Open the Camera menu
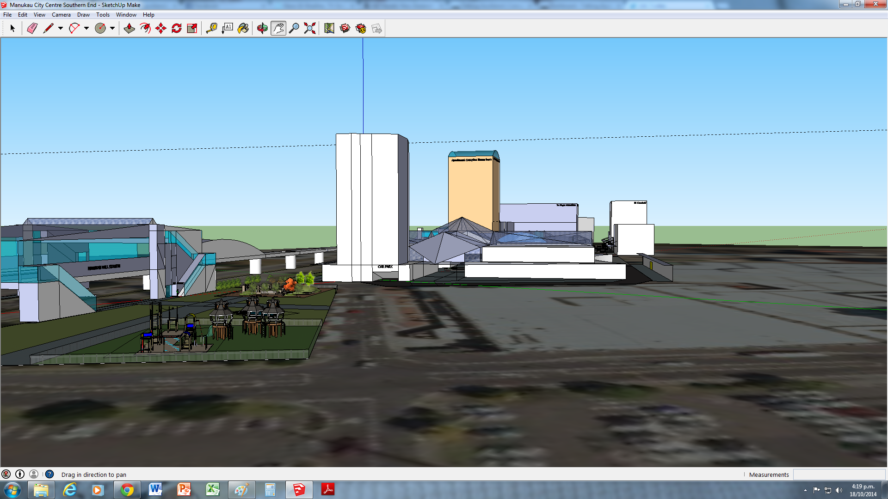 [x=61, y=15]
